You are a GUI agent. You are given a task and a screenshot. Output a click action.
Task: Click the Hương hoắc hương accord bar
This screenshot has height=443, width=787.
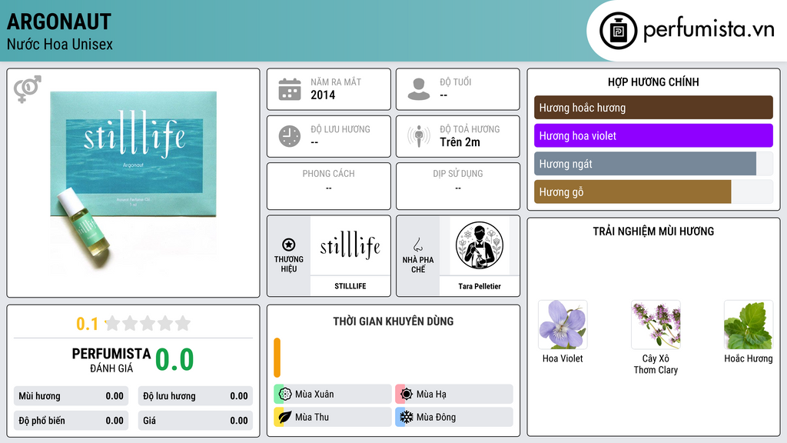pyautogui.click(x=653, y=108)
